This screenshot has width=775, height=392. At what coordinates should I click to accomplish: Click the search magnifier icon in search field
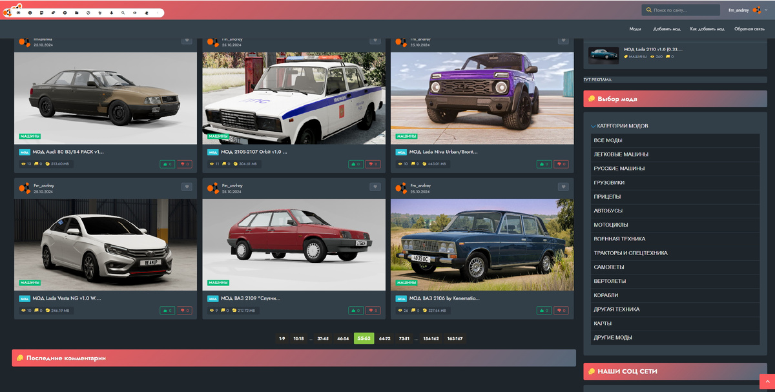click(648, 10)
